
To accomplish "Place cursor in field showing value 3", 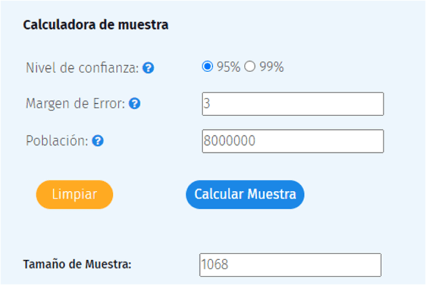I will 292,104.
